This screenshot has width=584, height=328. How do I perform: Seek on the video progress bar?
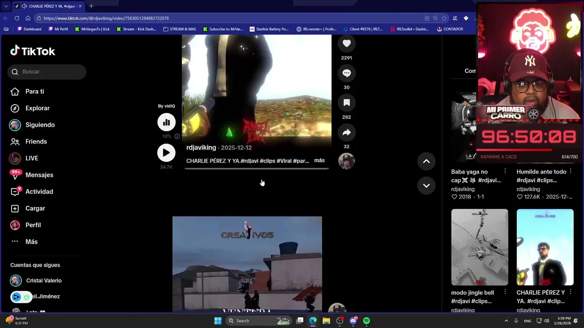tap(256, 169)
